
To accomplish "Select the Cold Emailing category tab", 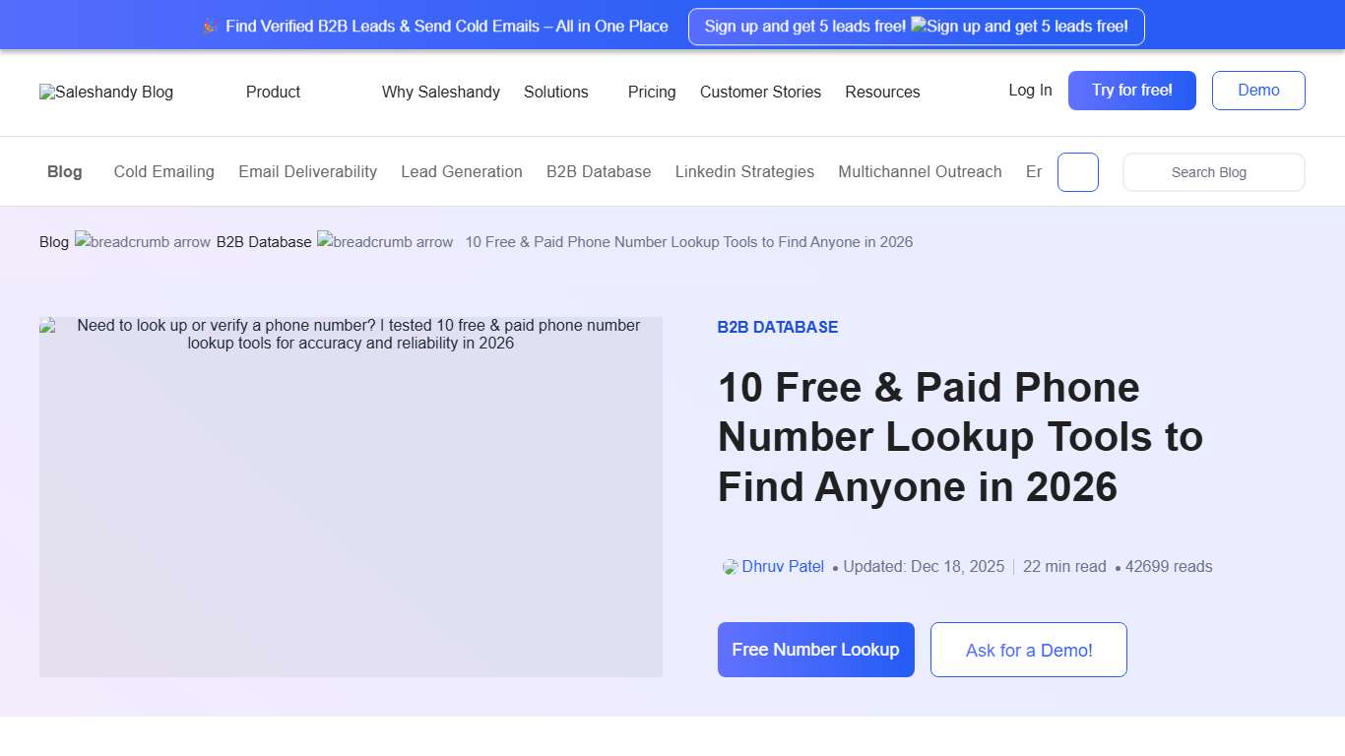I will pyautogui.click(x=163, y=171).
